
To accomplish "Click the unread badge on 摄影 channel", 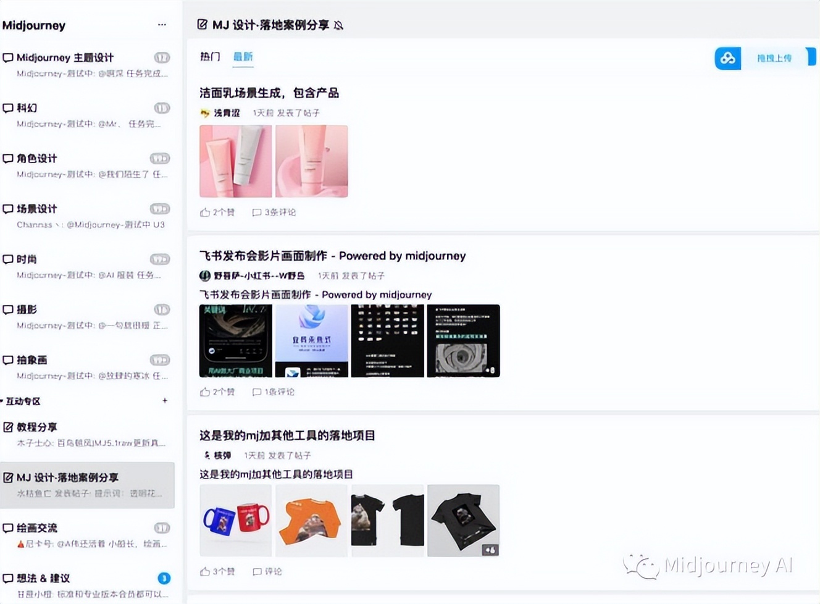I will pyautogui.click(x=162, y=309).
